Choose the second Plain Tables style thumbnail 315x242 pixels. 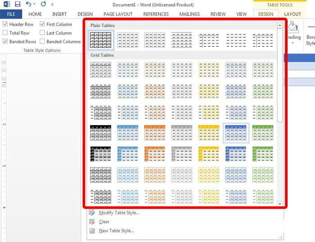[127, 40]
